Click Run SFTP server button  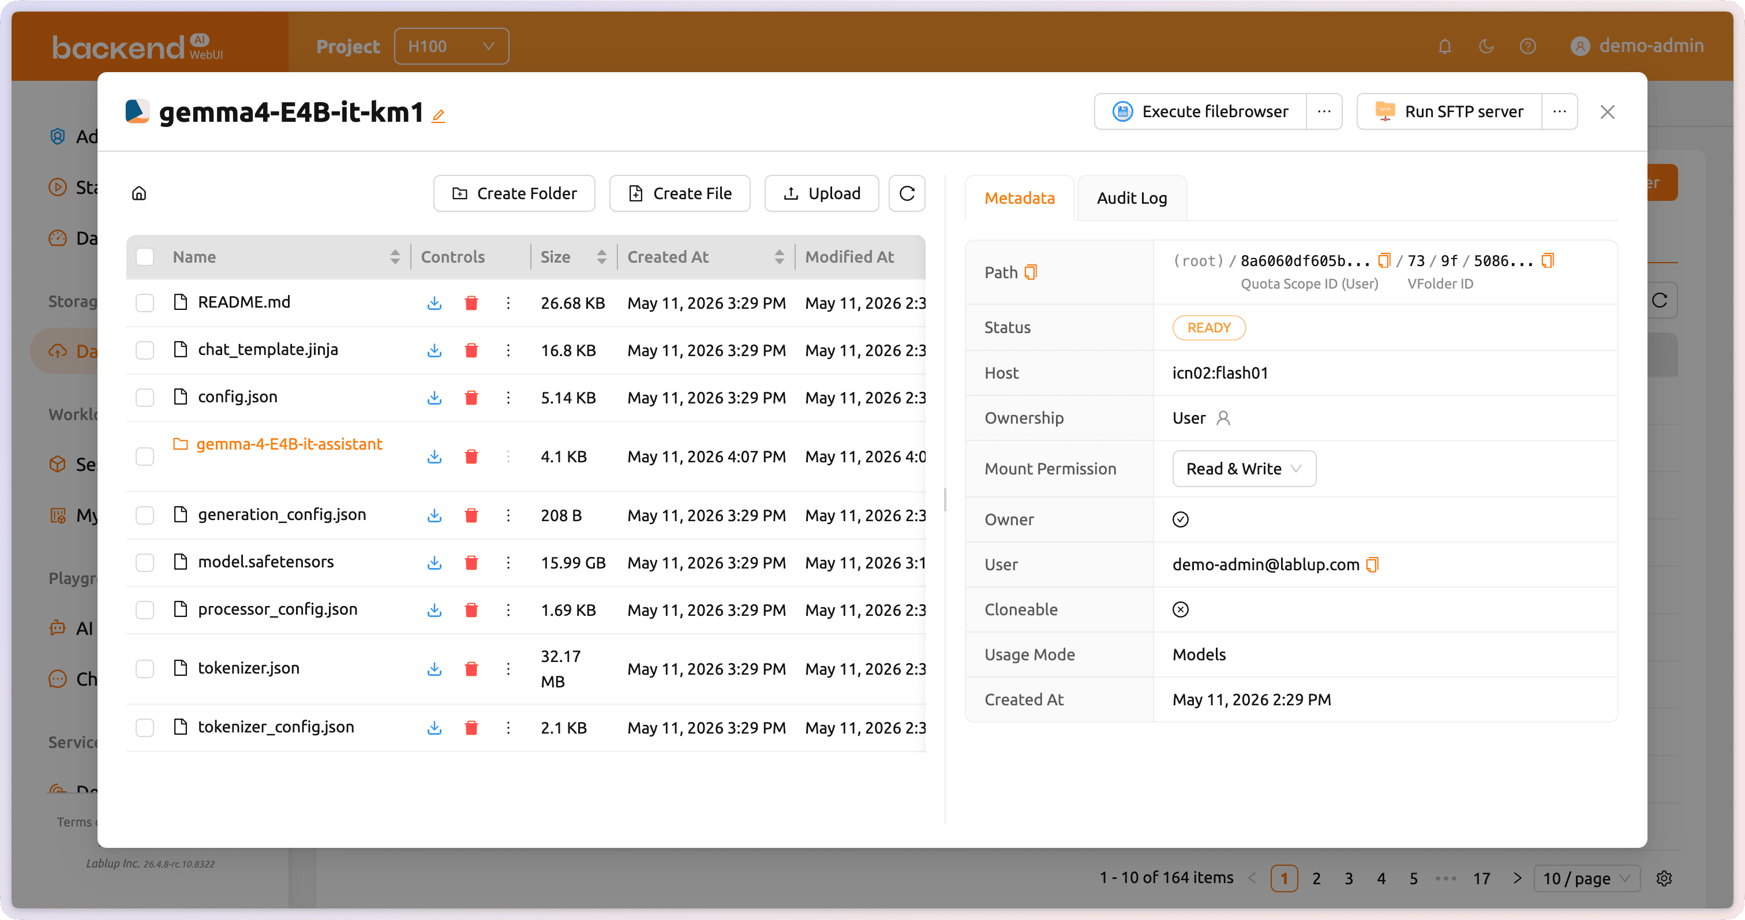1449,112
